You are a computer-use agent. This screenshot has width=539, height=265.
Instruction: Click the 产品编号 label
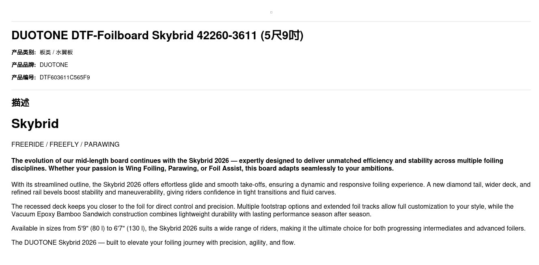click(24, 77)
